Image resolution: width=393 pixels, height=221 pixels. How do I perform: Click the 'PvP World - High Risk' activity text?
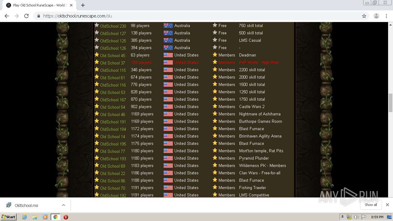259,62
